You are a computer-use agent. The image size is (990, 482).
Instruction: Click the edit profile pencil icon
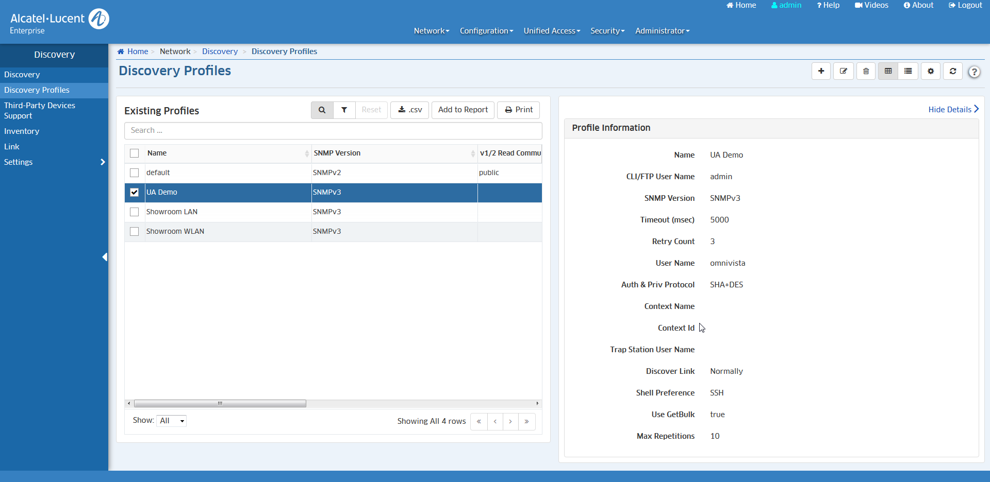click(x=844, y=71)
